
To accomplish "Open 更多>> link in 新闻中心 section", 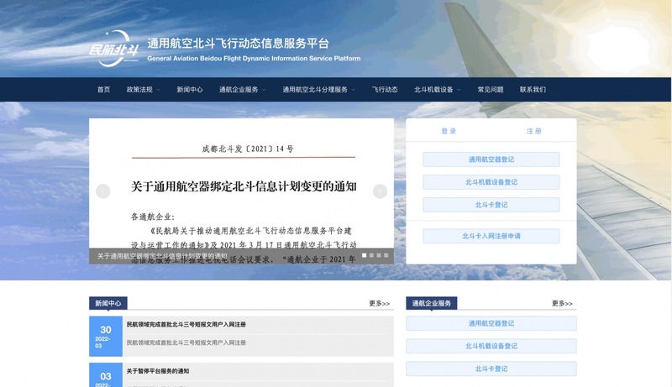I will [380, 303].
